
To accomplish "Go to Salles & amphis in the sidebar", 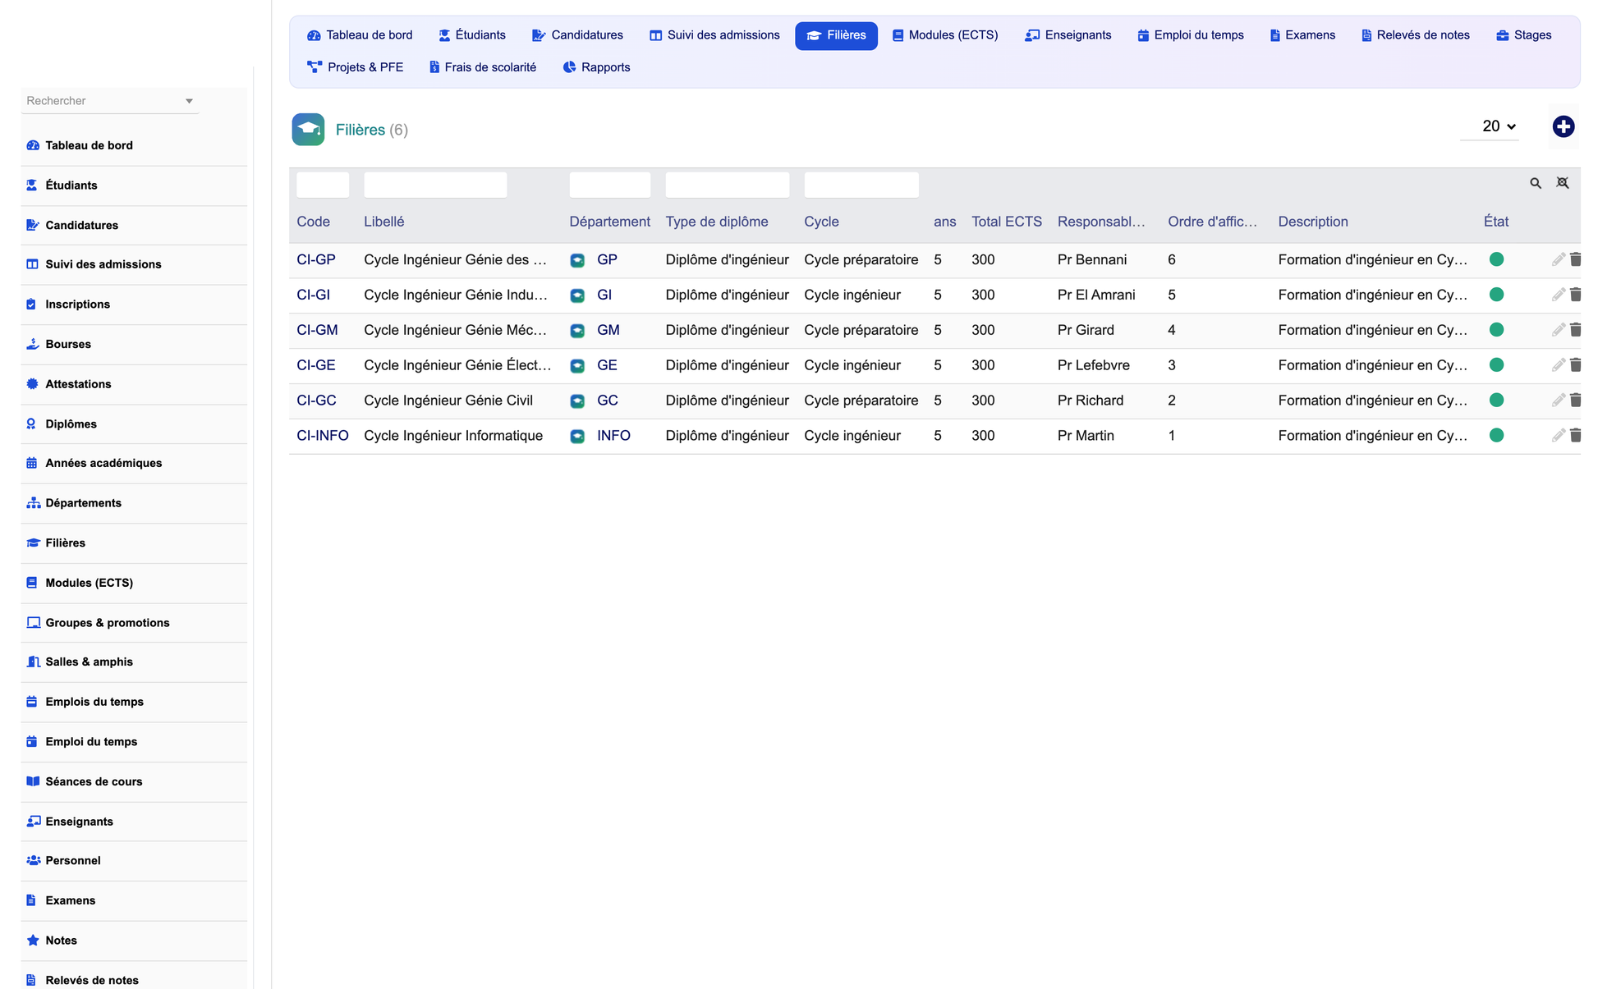I will [x=134, y=662].
